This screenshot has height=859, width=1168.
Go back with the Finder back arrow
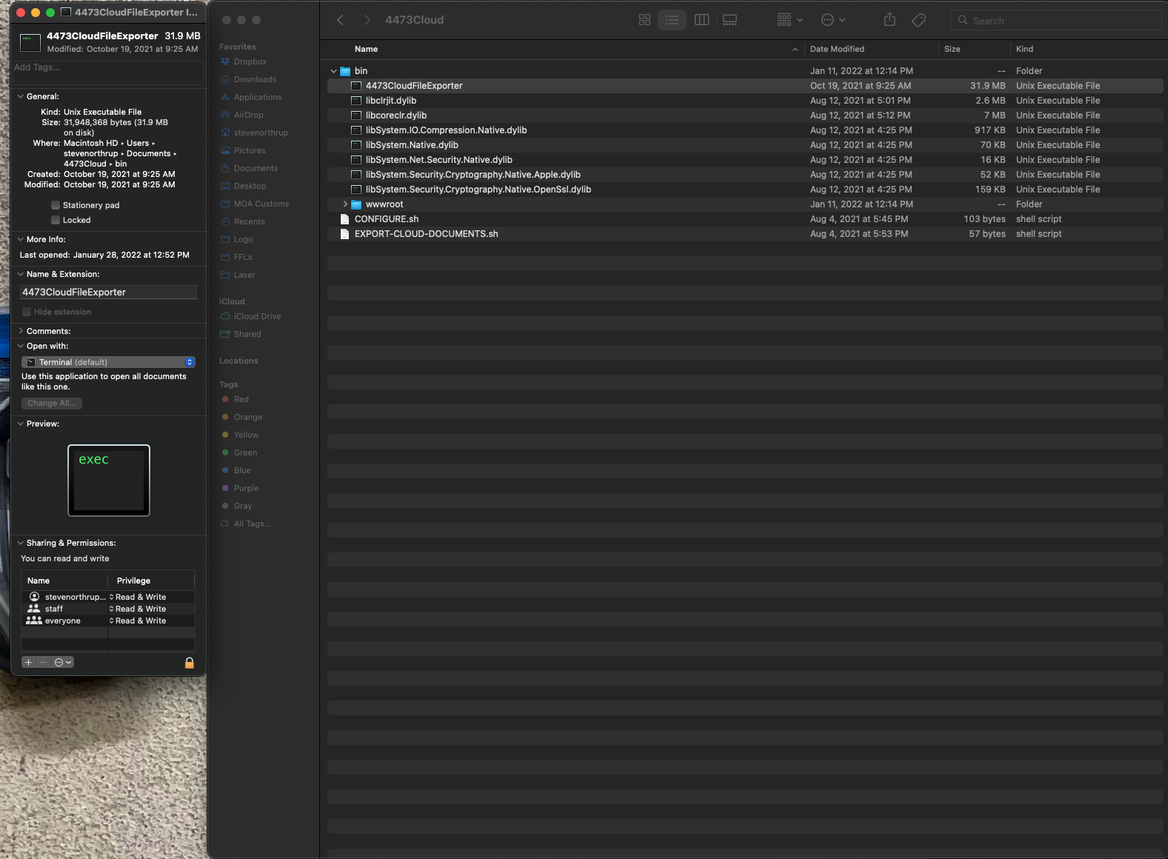click(340, 20)
